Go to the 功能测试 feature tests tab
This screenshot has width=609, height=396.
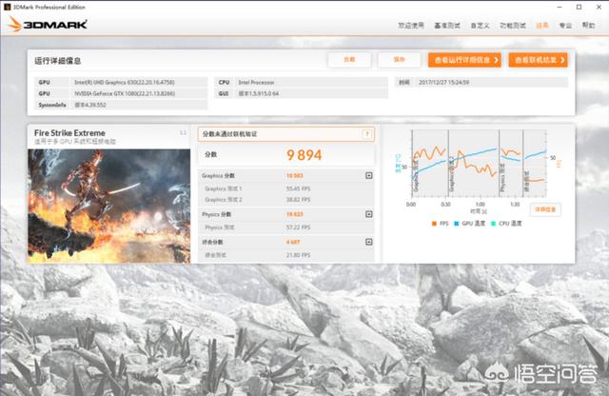513,26
